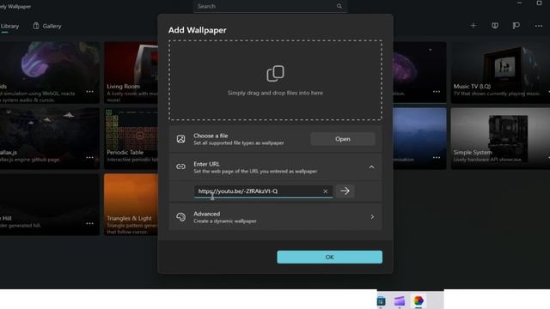
Task: Submit URL with the arrow button
Action: [x=345, y=191]
